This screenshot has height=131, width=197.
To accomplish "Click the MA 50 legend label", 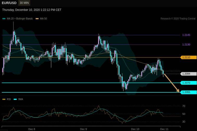I will pos(44,19).
